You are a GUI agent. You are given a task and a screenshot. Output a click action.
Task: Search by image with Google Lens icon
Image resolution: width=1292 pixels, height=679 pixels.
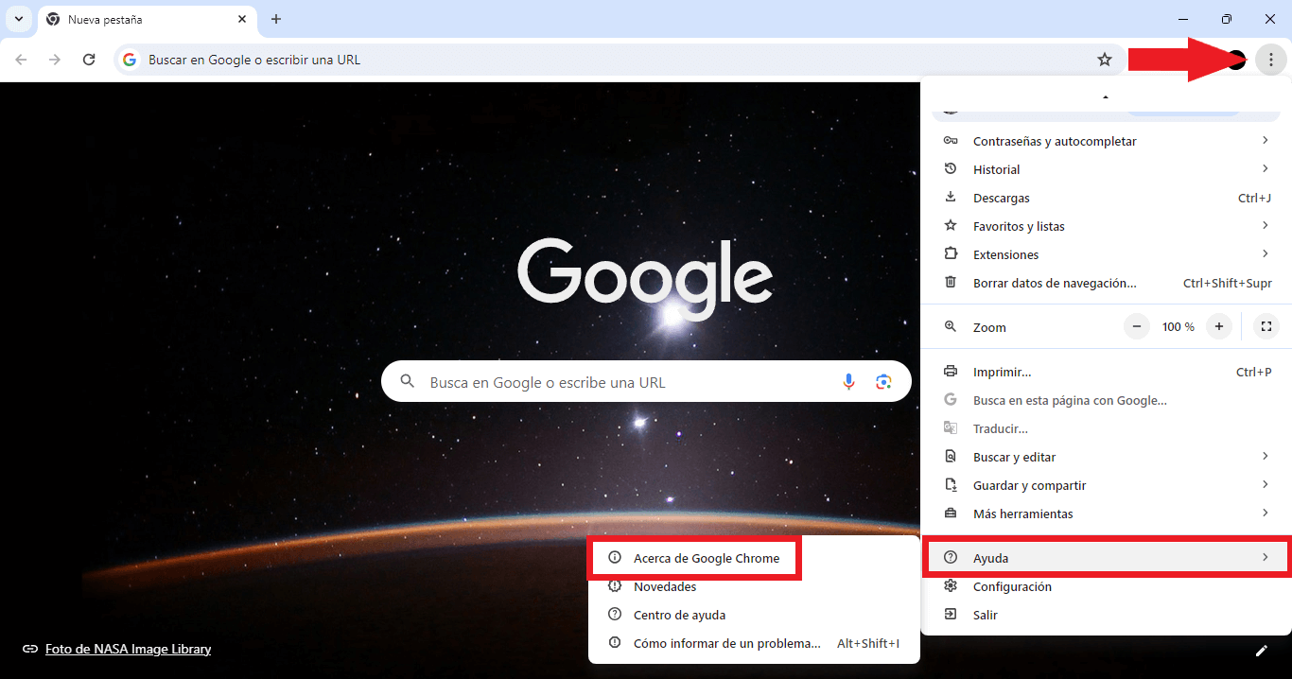[883, 382]
